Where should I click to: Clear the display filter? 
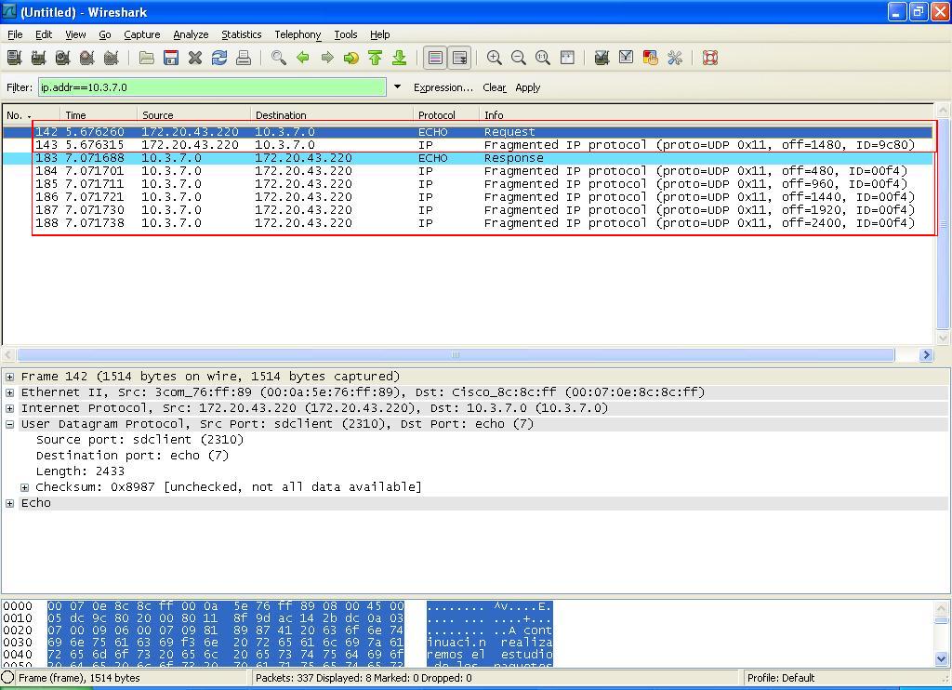[x=495, y=87]
